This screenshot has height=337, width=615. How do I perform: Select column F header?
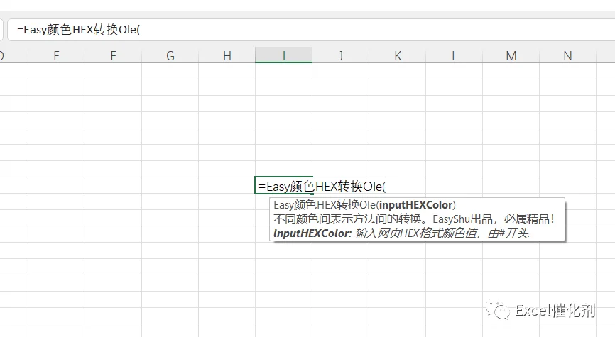(114, 55)
